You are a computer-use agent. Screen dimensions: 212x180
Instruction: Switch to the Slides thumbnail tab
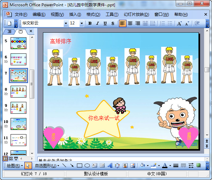(x=21, y=32)
